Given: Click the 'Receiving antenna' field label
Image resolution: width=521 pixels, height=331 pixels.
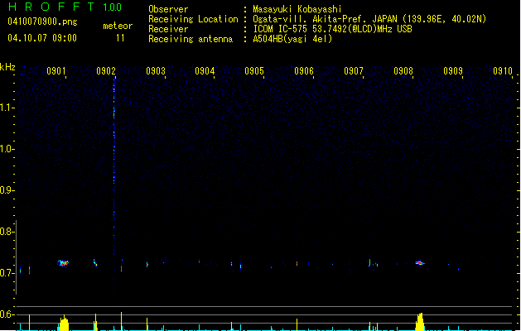Looking at the screenshot, I should pos(191,39).
